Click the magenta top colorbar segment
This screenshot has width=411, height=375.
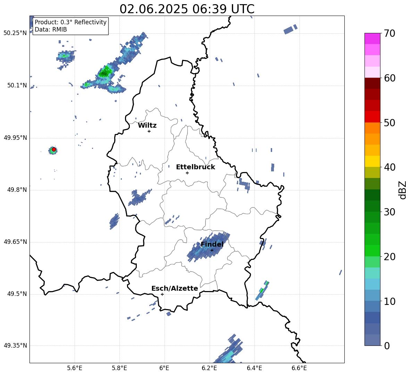[372, 39]
